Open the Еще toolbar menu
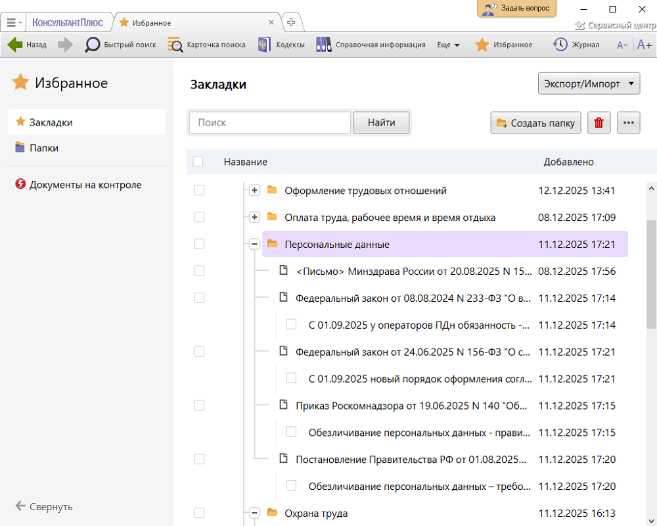 point(448,45)
